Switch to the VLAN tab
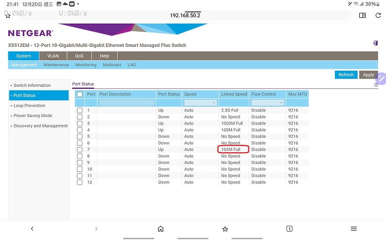 pyautogui.click(x=53, y=56)
